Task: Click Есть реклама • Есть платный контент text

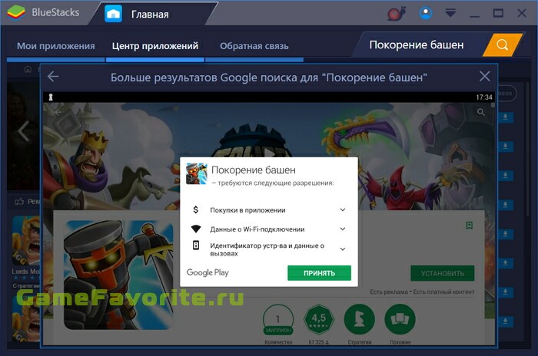Action: coord(422,292)
